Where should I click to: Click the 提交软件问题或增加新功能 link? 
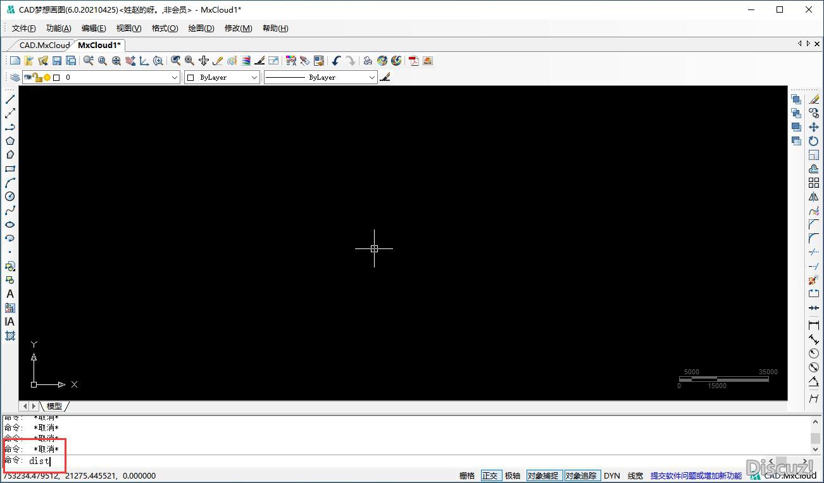(696, 475)
